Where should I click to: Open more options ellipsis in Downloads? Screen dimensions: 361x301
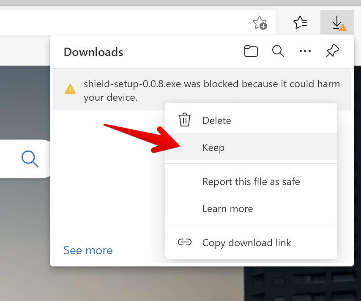pos(305,51)
